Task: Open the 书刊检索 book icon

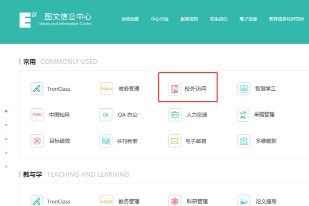Action: tap(106, 141)
